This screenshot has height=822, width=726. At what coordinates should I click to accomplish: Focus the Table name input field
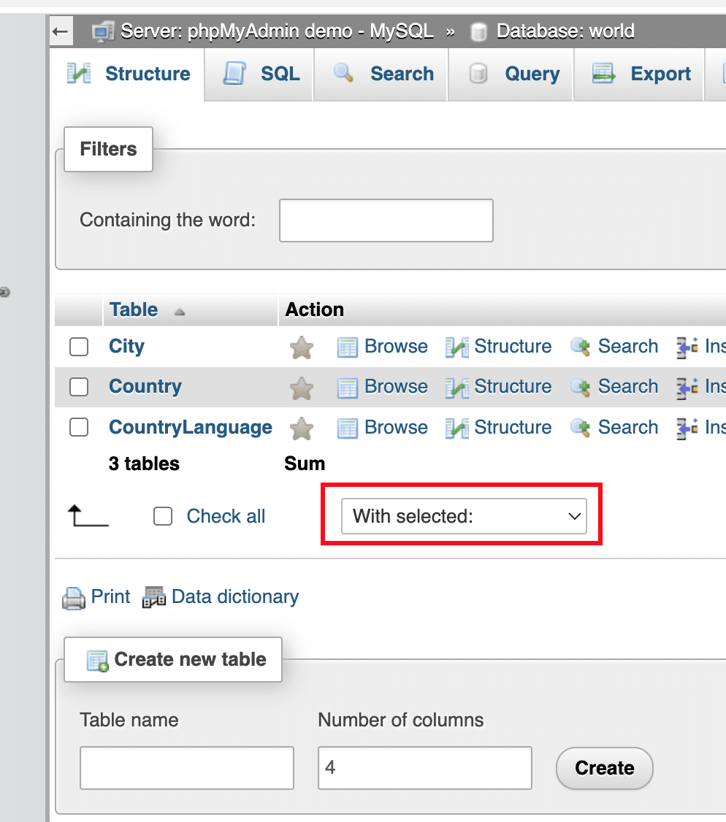[187, 768]
